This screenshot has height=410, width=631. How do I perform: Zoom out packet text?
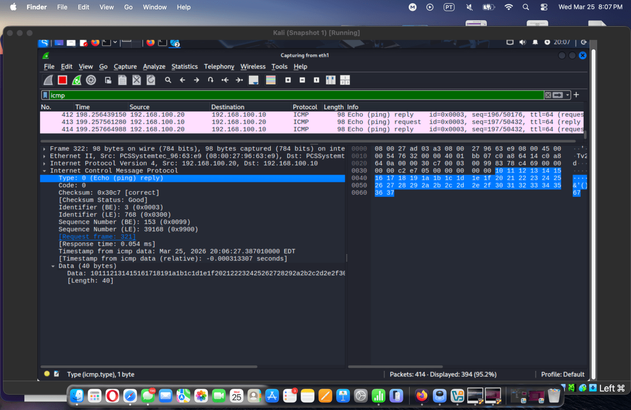(x=302, y=80)
